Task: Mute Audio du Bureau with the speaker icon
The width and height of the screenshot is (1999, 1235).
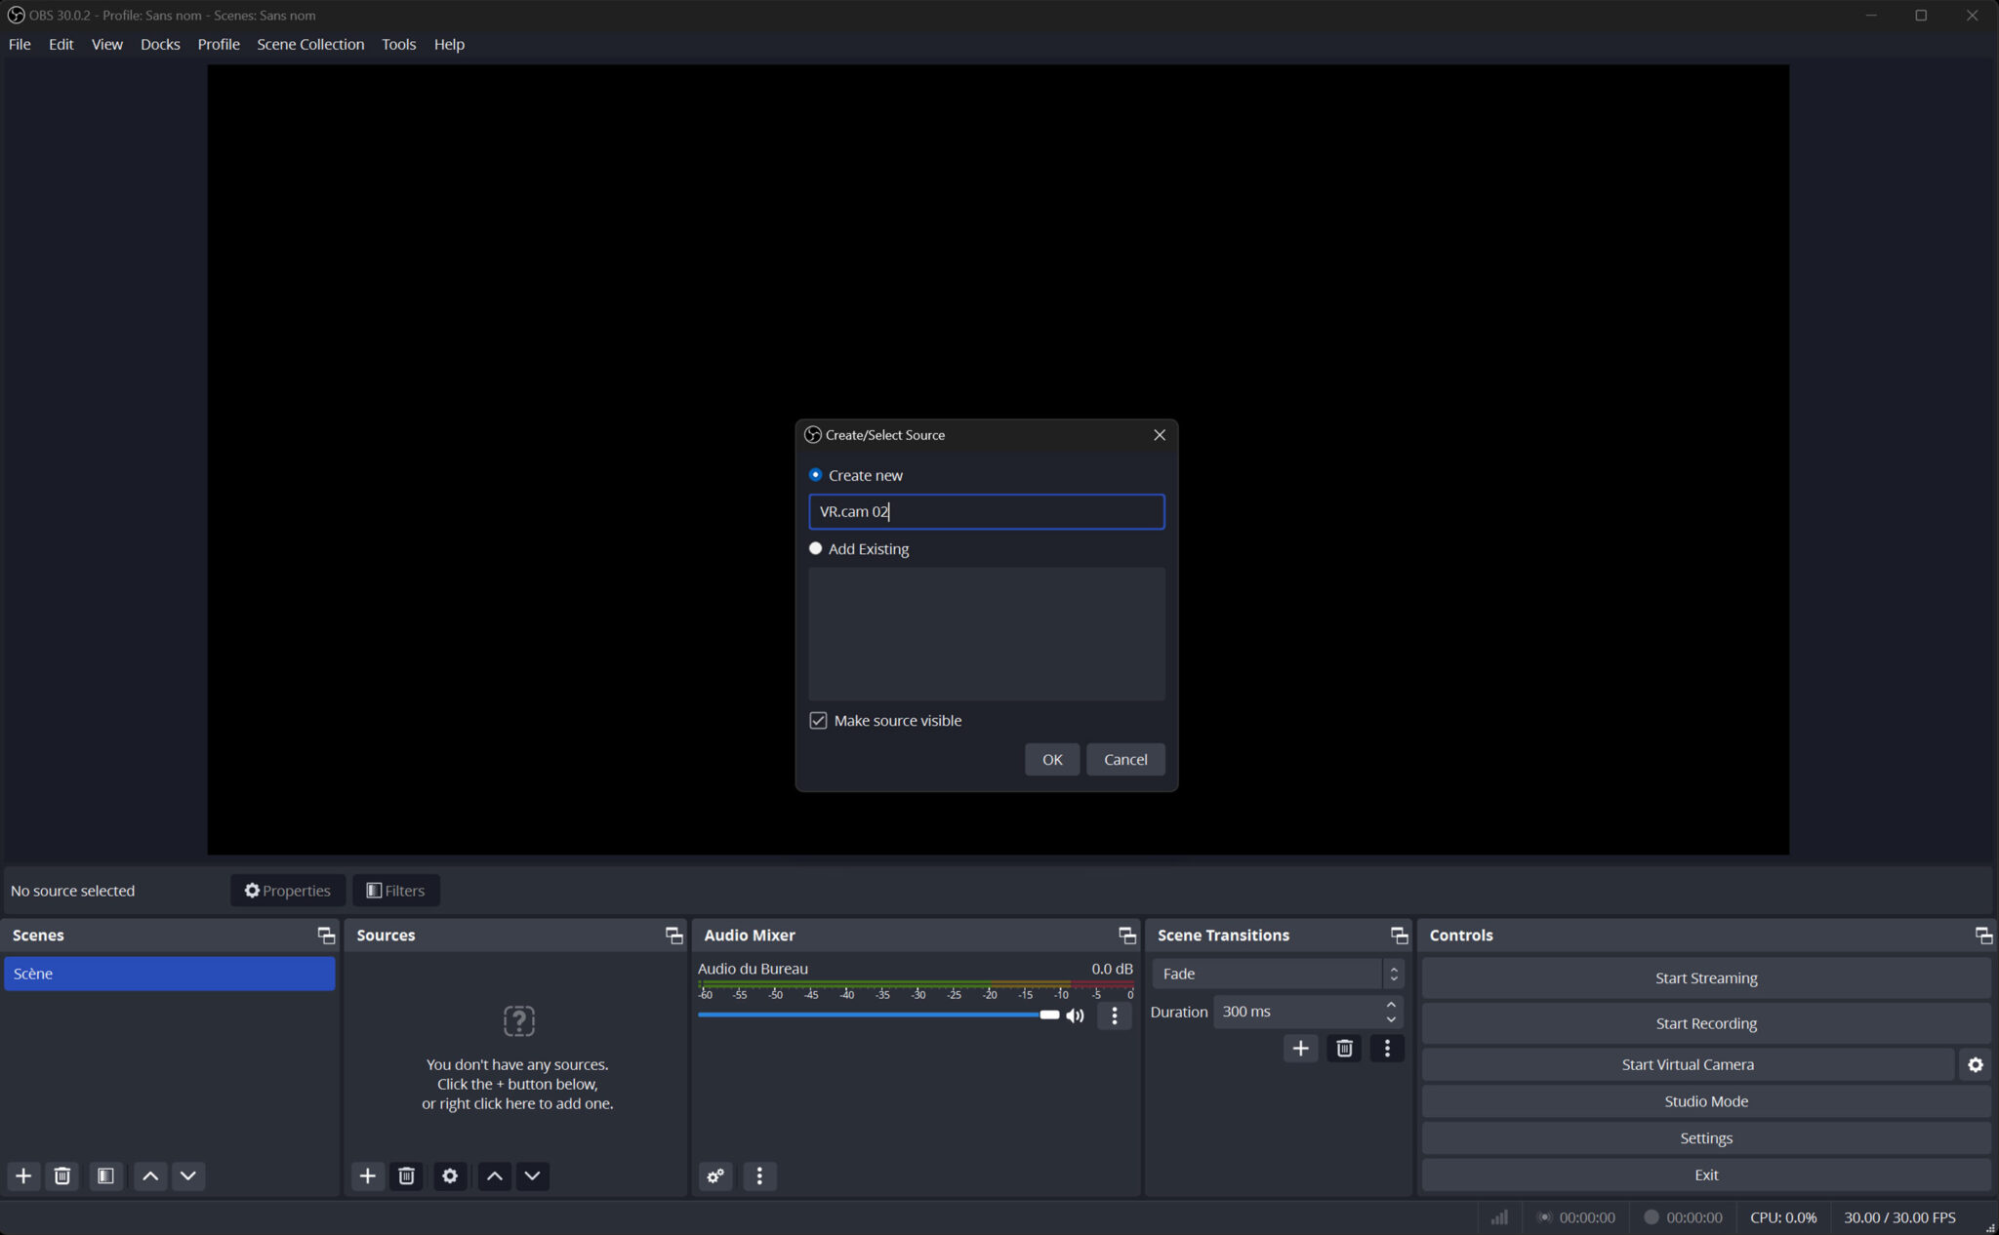Action: [x=1076, y=1015]
